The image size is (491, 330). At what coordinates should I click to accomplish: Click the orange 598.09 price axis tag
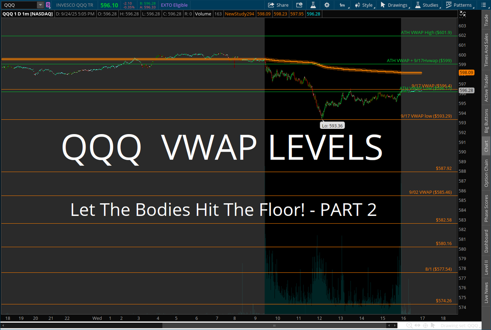466,72
